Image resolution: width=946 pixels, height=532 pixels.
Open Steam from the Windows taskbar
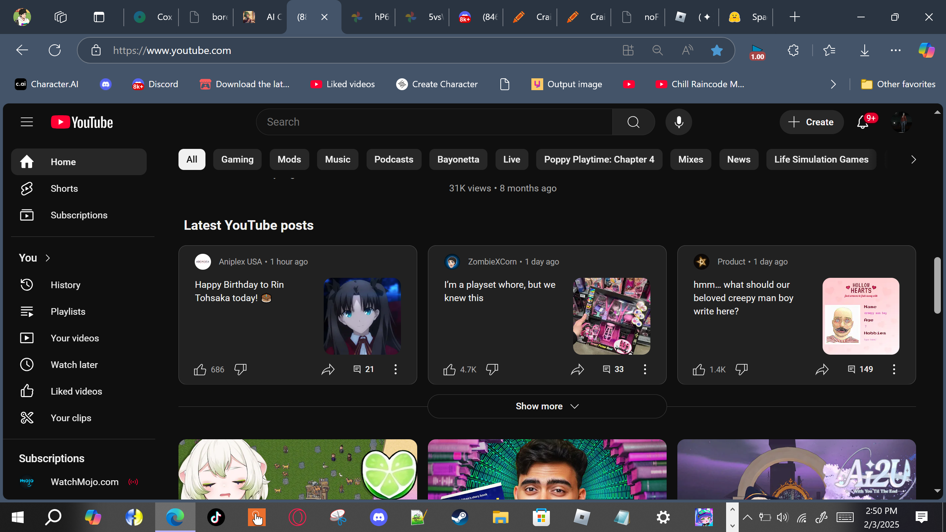pyautogui.click(x=460, y=517)
